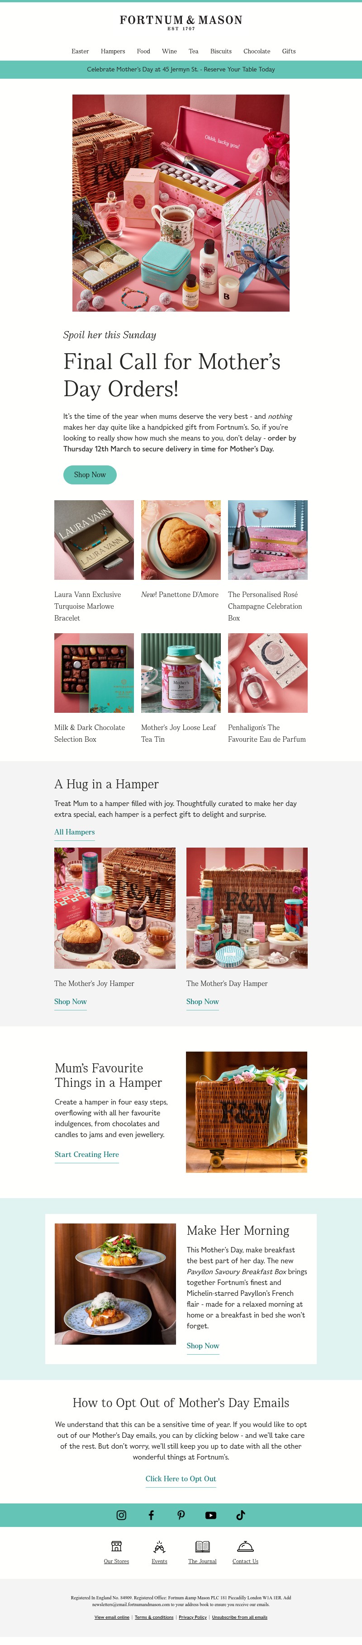Click the Events champagne glasses icon
This screenshot has height=1645, width=362.
[160, 1546]
